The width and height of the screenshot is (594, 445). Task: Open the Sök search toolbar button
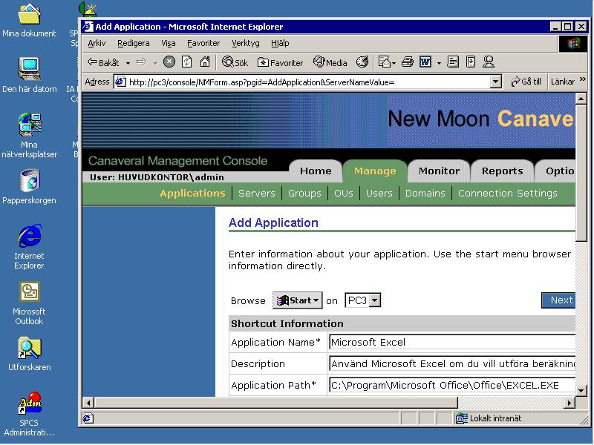[x=235, y=62]
